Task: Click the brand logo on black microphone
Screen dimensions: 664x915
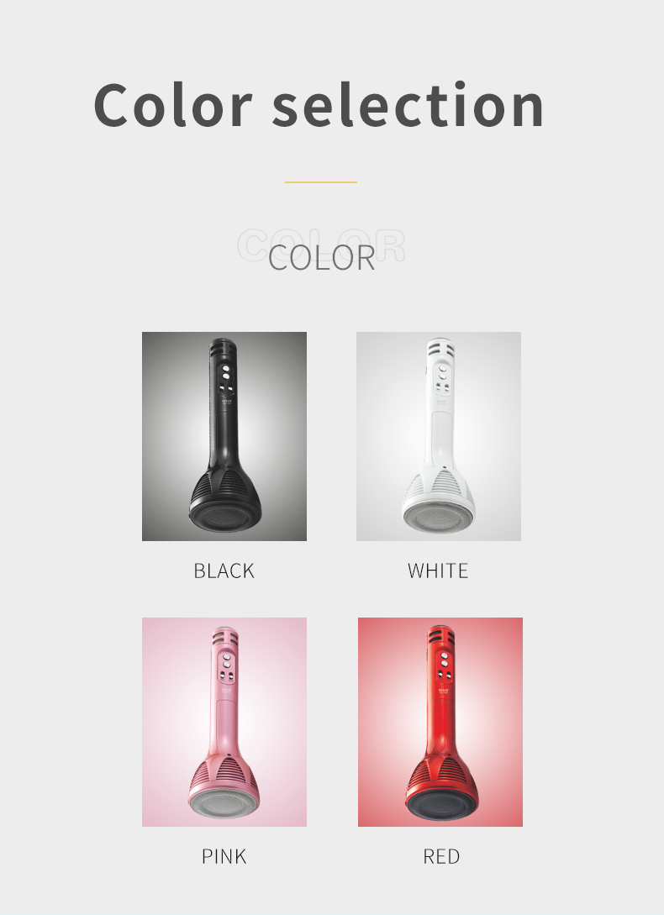Action: [x=227, y=402]
